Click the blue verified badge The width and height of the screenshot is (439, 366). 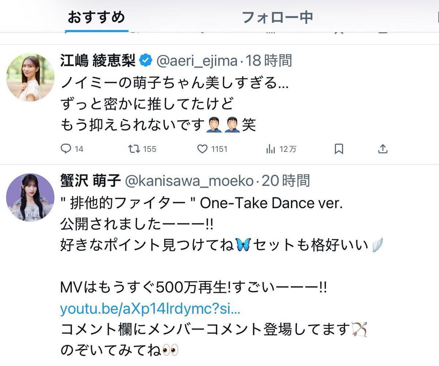point(146,61)
